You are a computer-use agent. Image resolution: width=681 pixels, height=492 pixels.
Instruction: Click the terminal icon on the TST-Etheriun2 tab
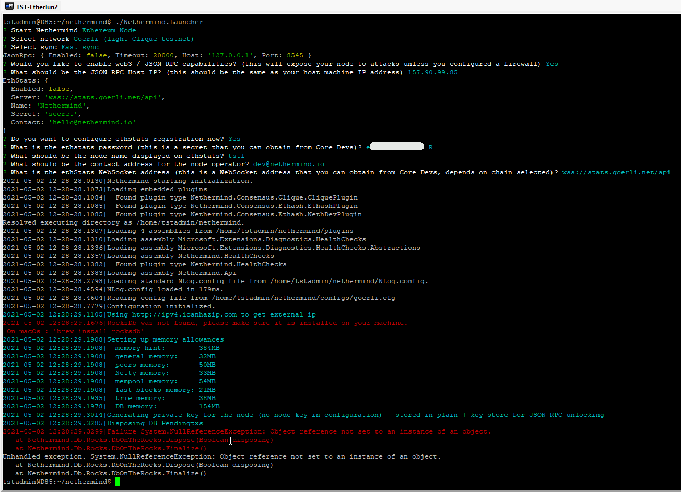(x=9, y=6)
